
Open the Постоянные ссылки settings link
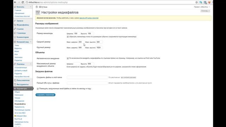[x=22, y=110]
